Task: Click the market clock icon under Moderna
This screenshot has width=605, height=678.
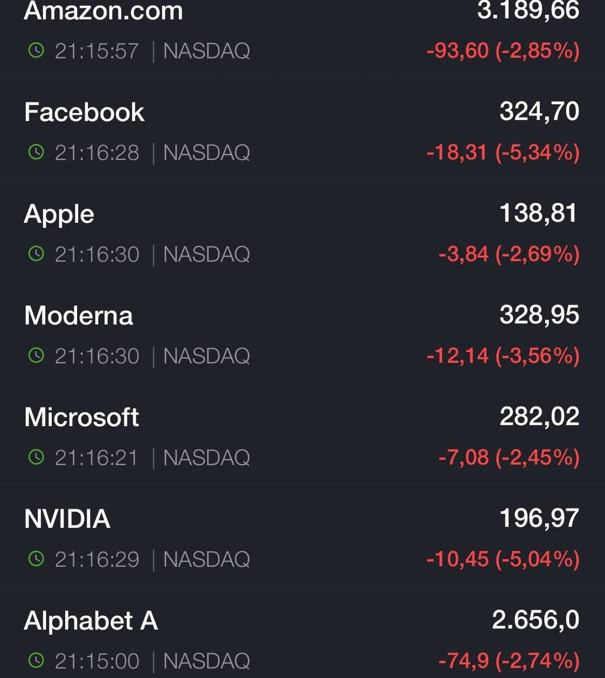Action: [36, 356]
